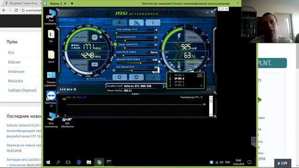
Task: Click the Power Limit slider handle
Action: click(125, 41)
